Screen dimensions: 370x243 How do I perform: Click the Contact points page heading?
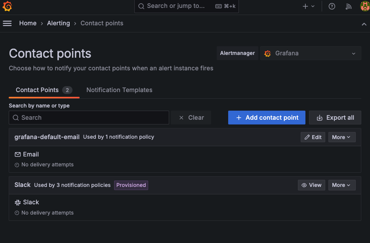50,53
